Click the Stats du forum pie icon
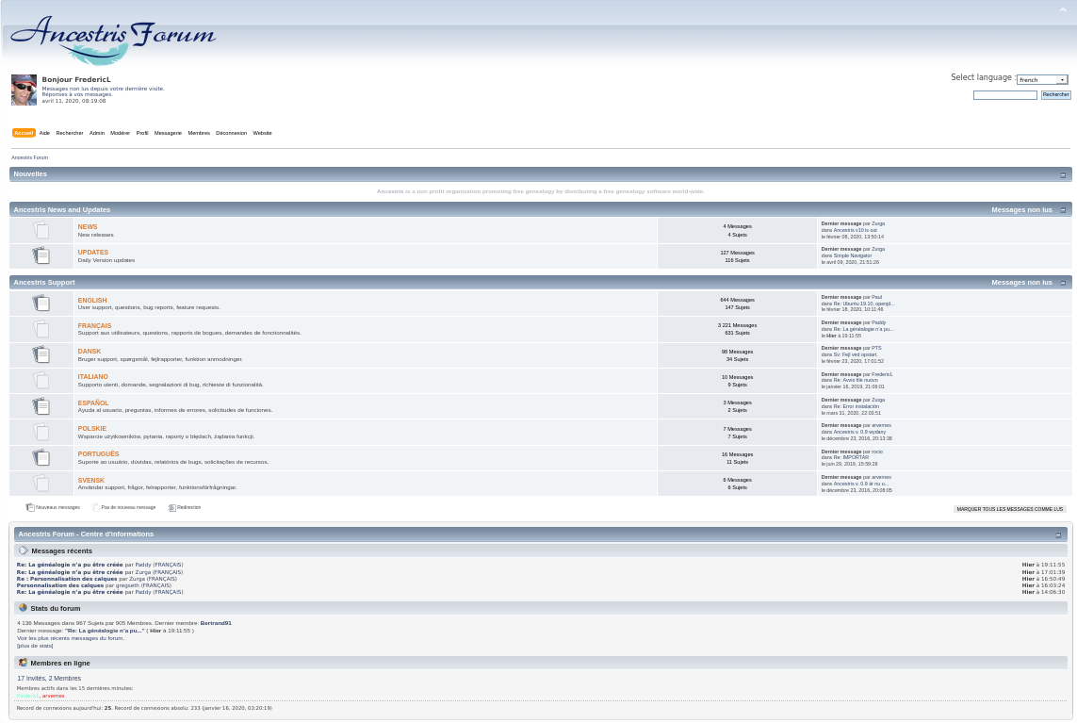The height and width of the screenshot is (723, 1077). (24, 608)
